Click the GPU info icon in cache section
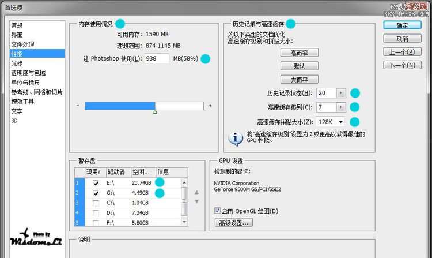Viewport: 432px width, 258px height. pyautogui.click(x=235, y=139)
